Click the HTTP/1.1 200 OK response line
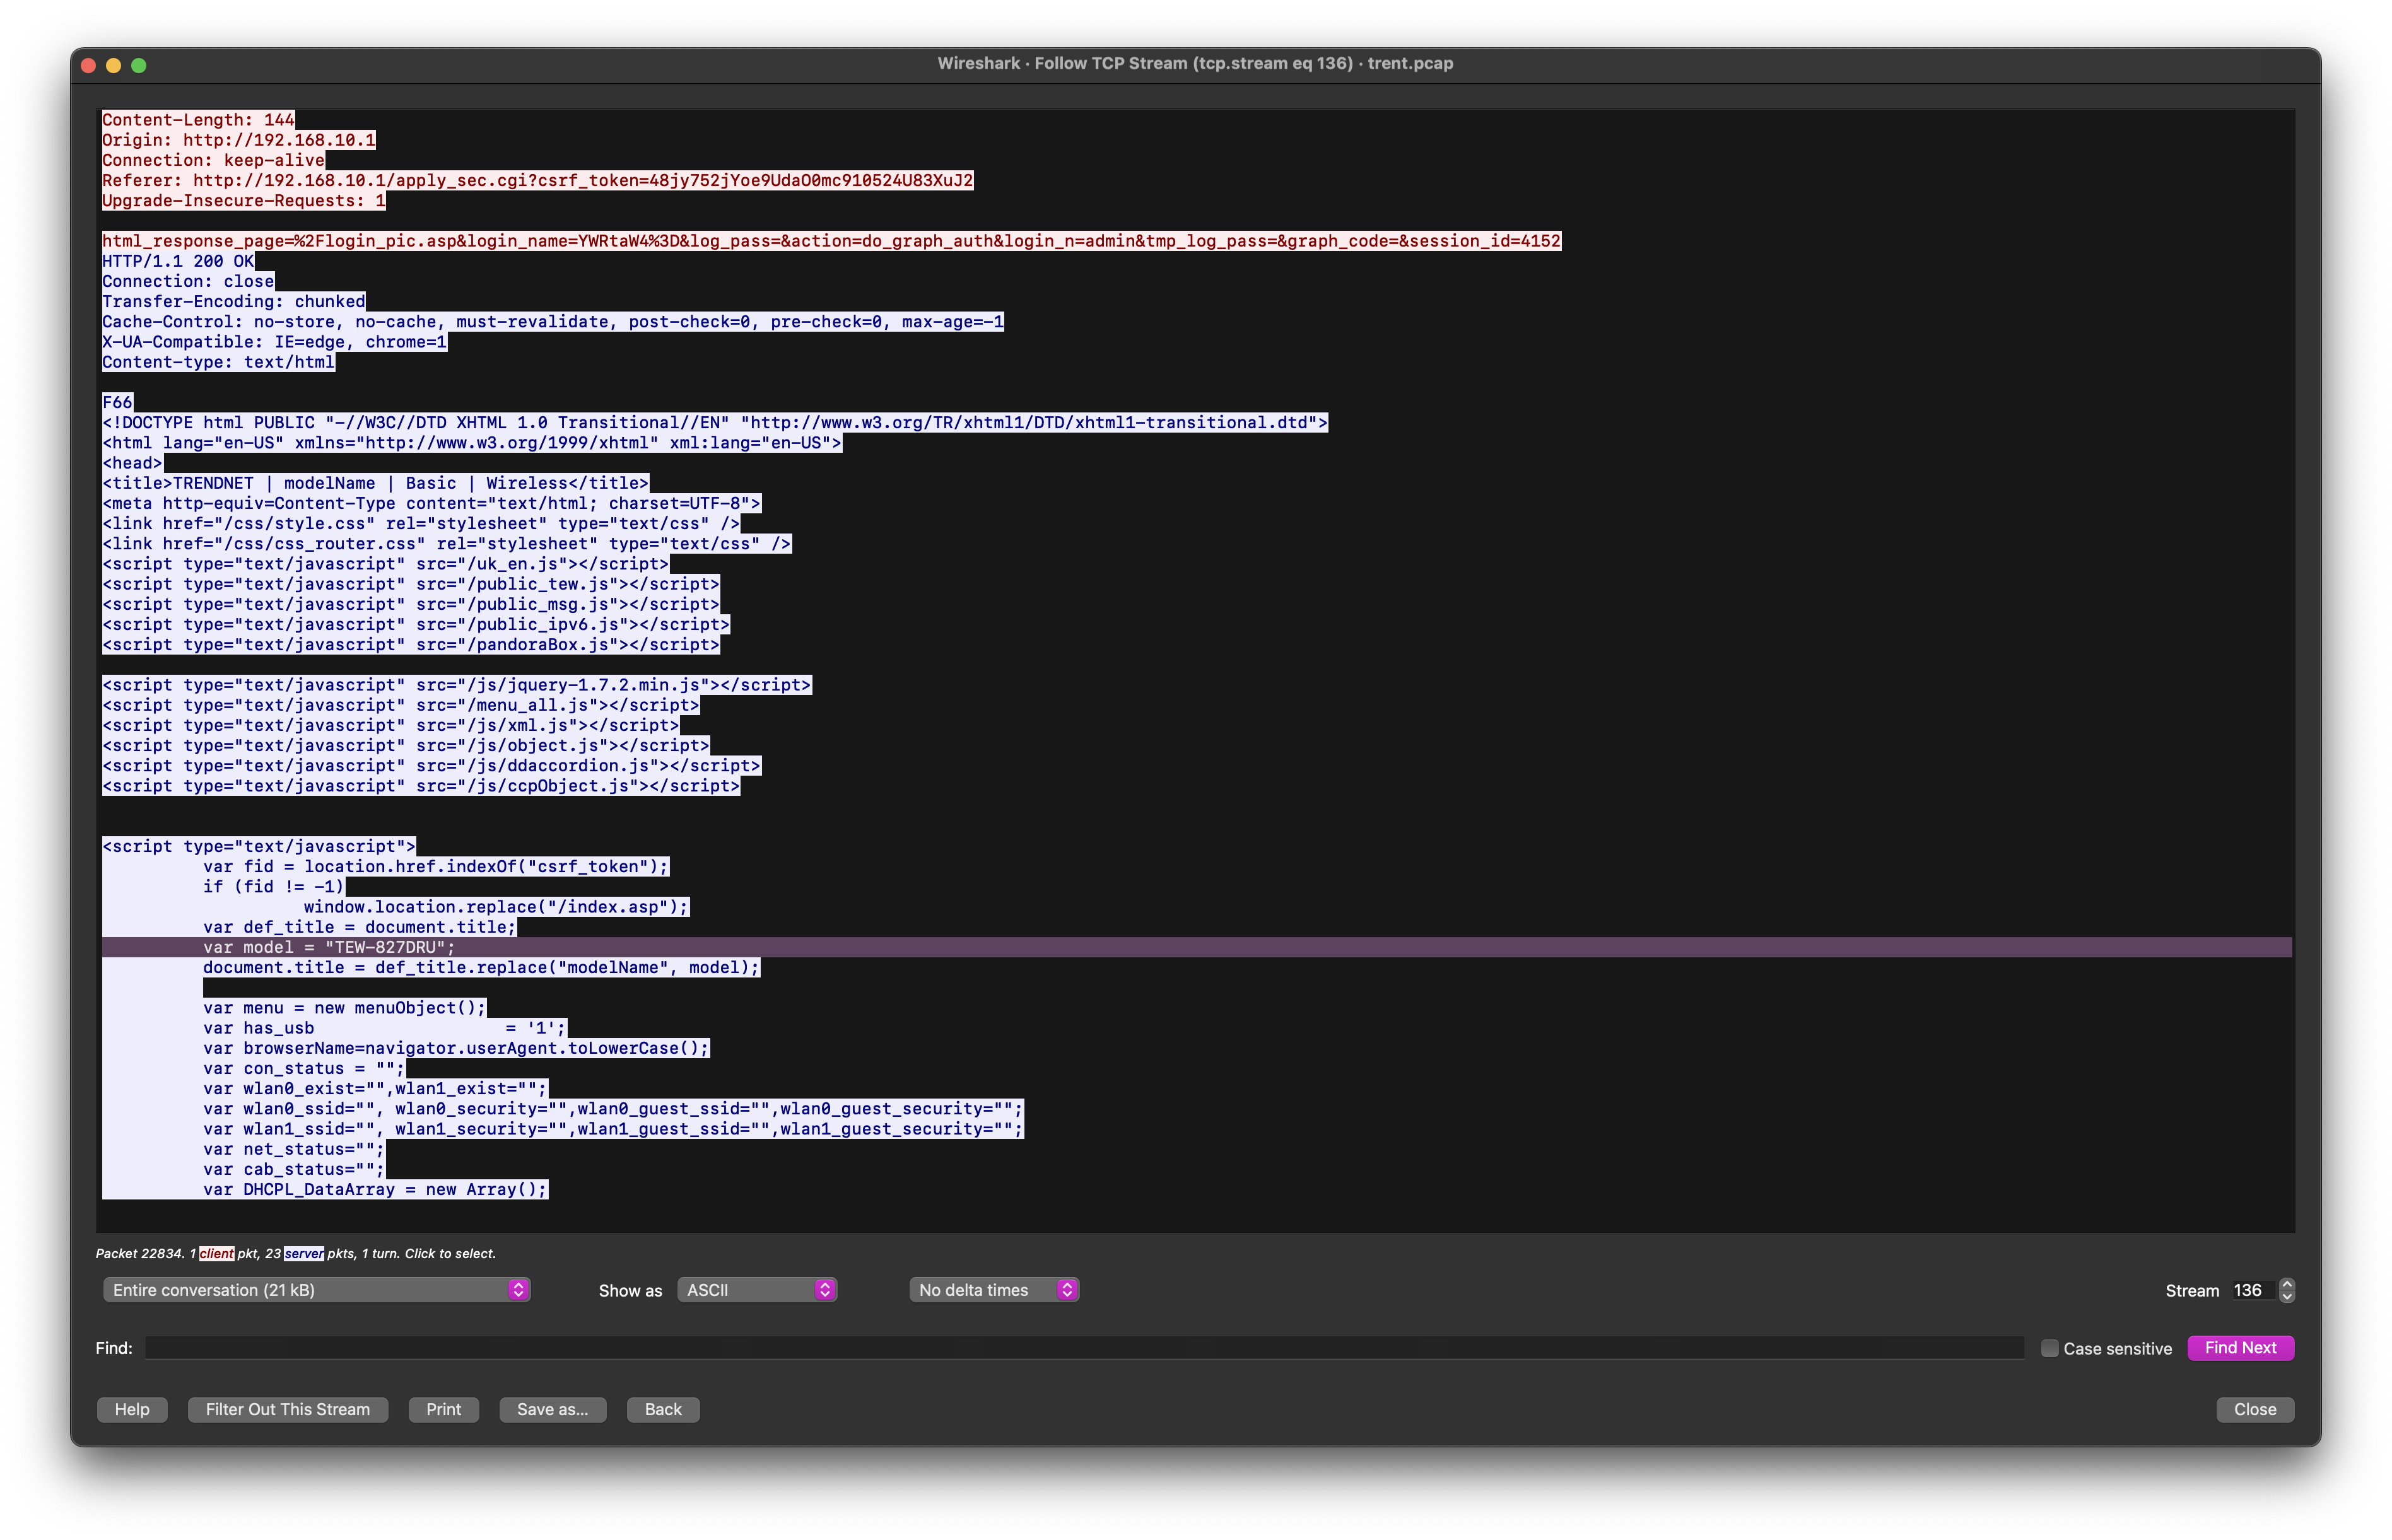 [178, 261]
